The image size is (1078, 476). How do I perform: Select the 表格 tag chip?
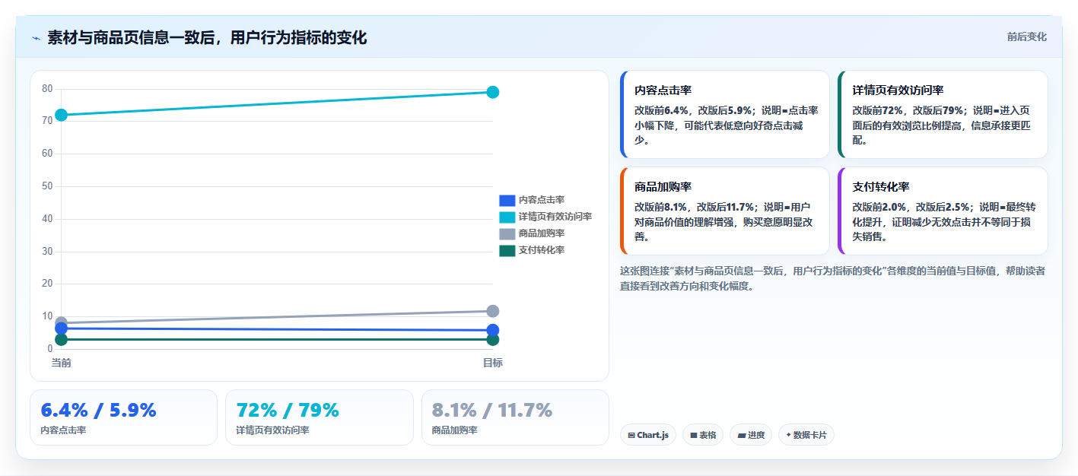point(703,435)
